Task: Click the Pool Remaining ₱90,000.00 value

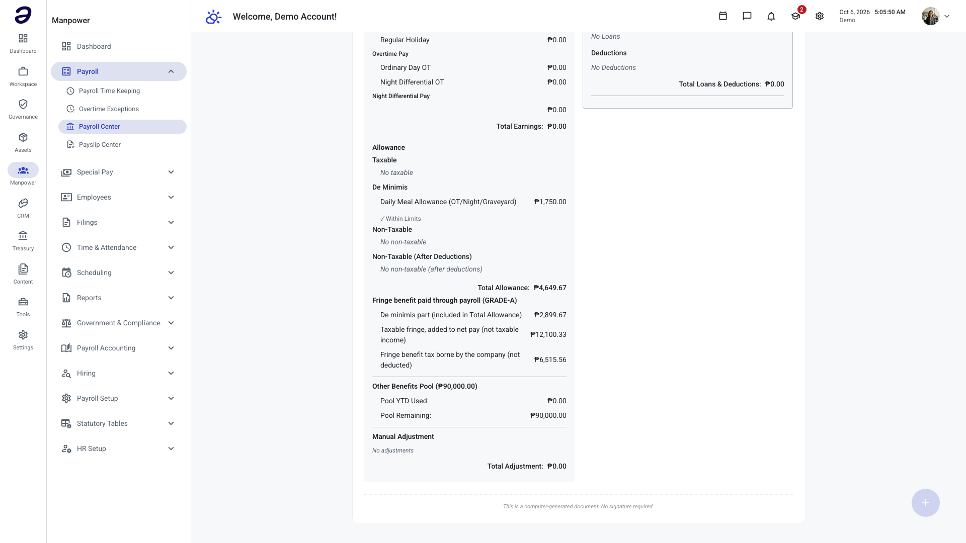Action: (x=548, y=415)
